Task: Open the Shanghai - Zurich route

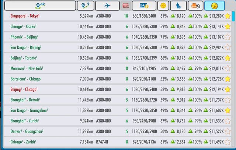Action: click(117, 121)
